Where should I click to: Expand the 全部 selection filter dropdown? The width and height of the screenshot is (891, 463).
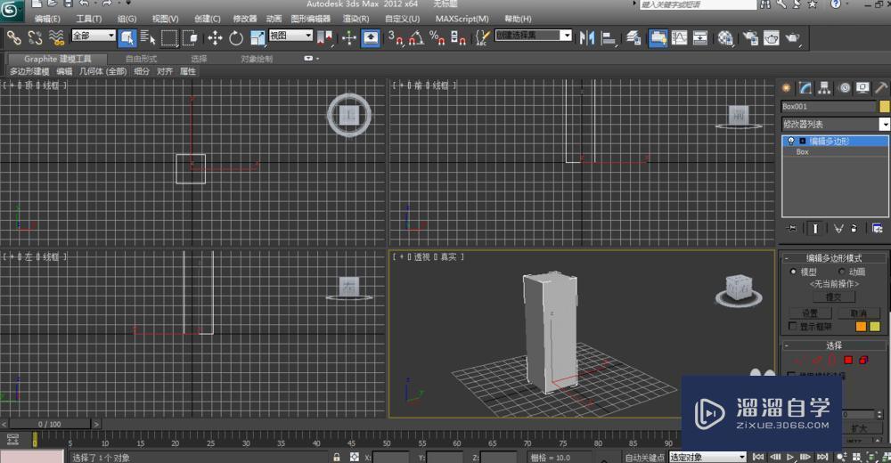111,37
